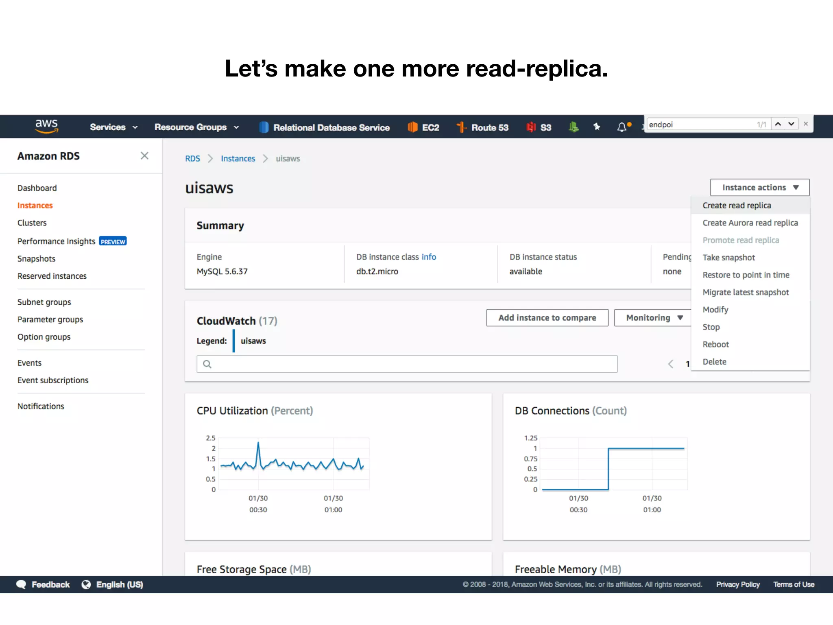
Task: Open Clusters in sidebar
Action: tap(32, 223)
